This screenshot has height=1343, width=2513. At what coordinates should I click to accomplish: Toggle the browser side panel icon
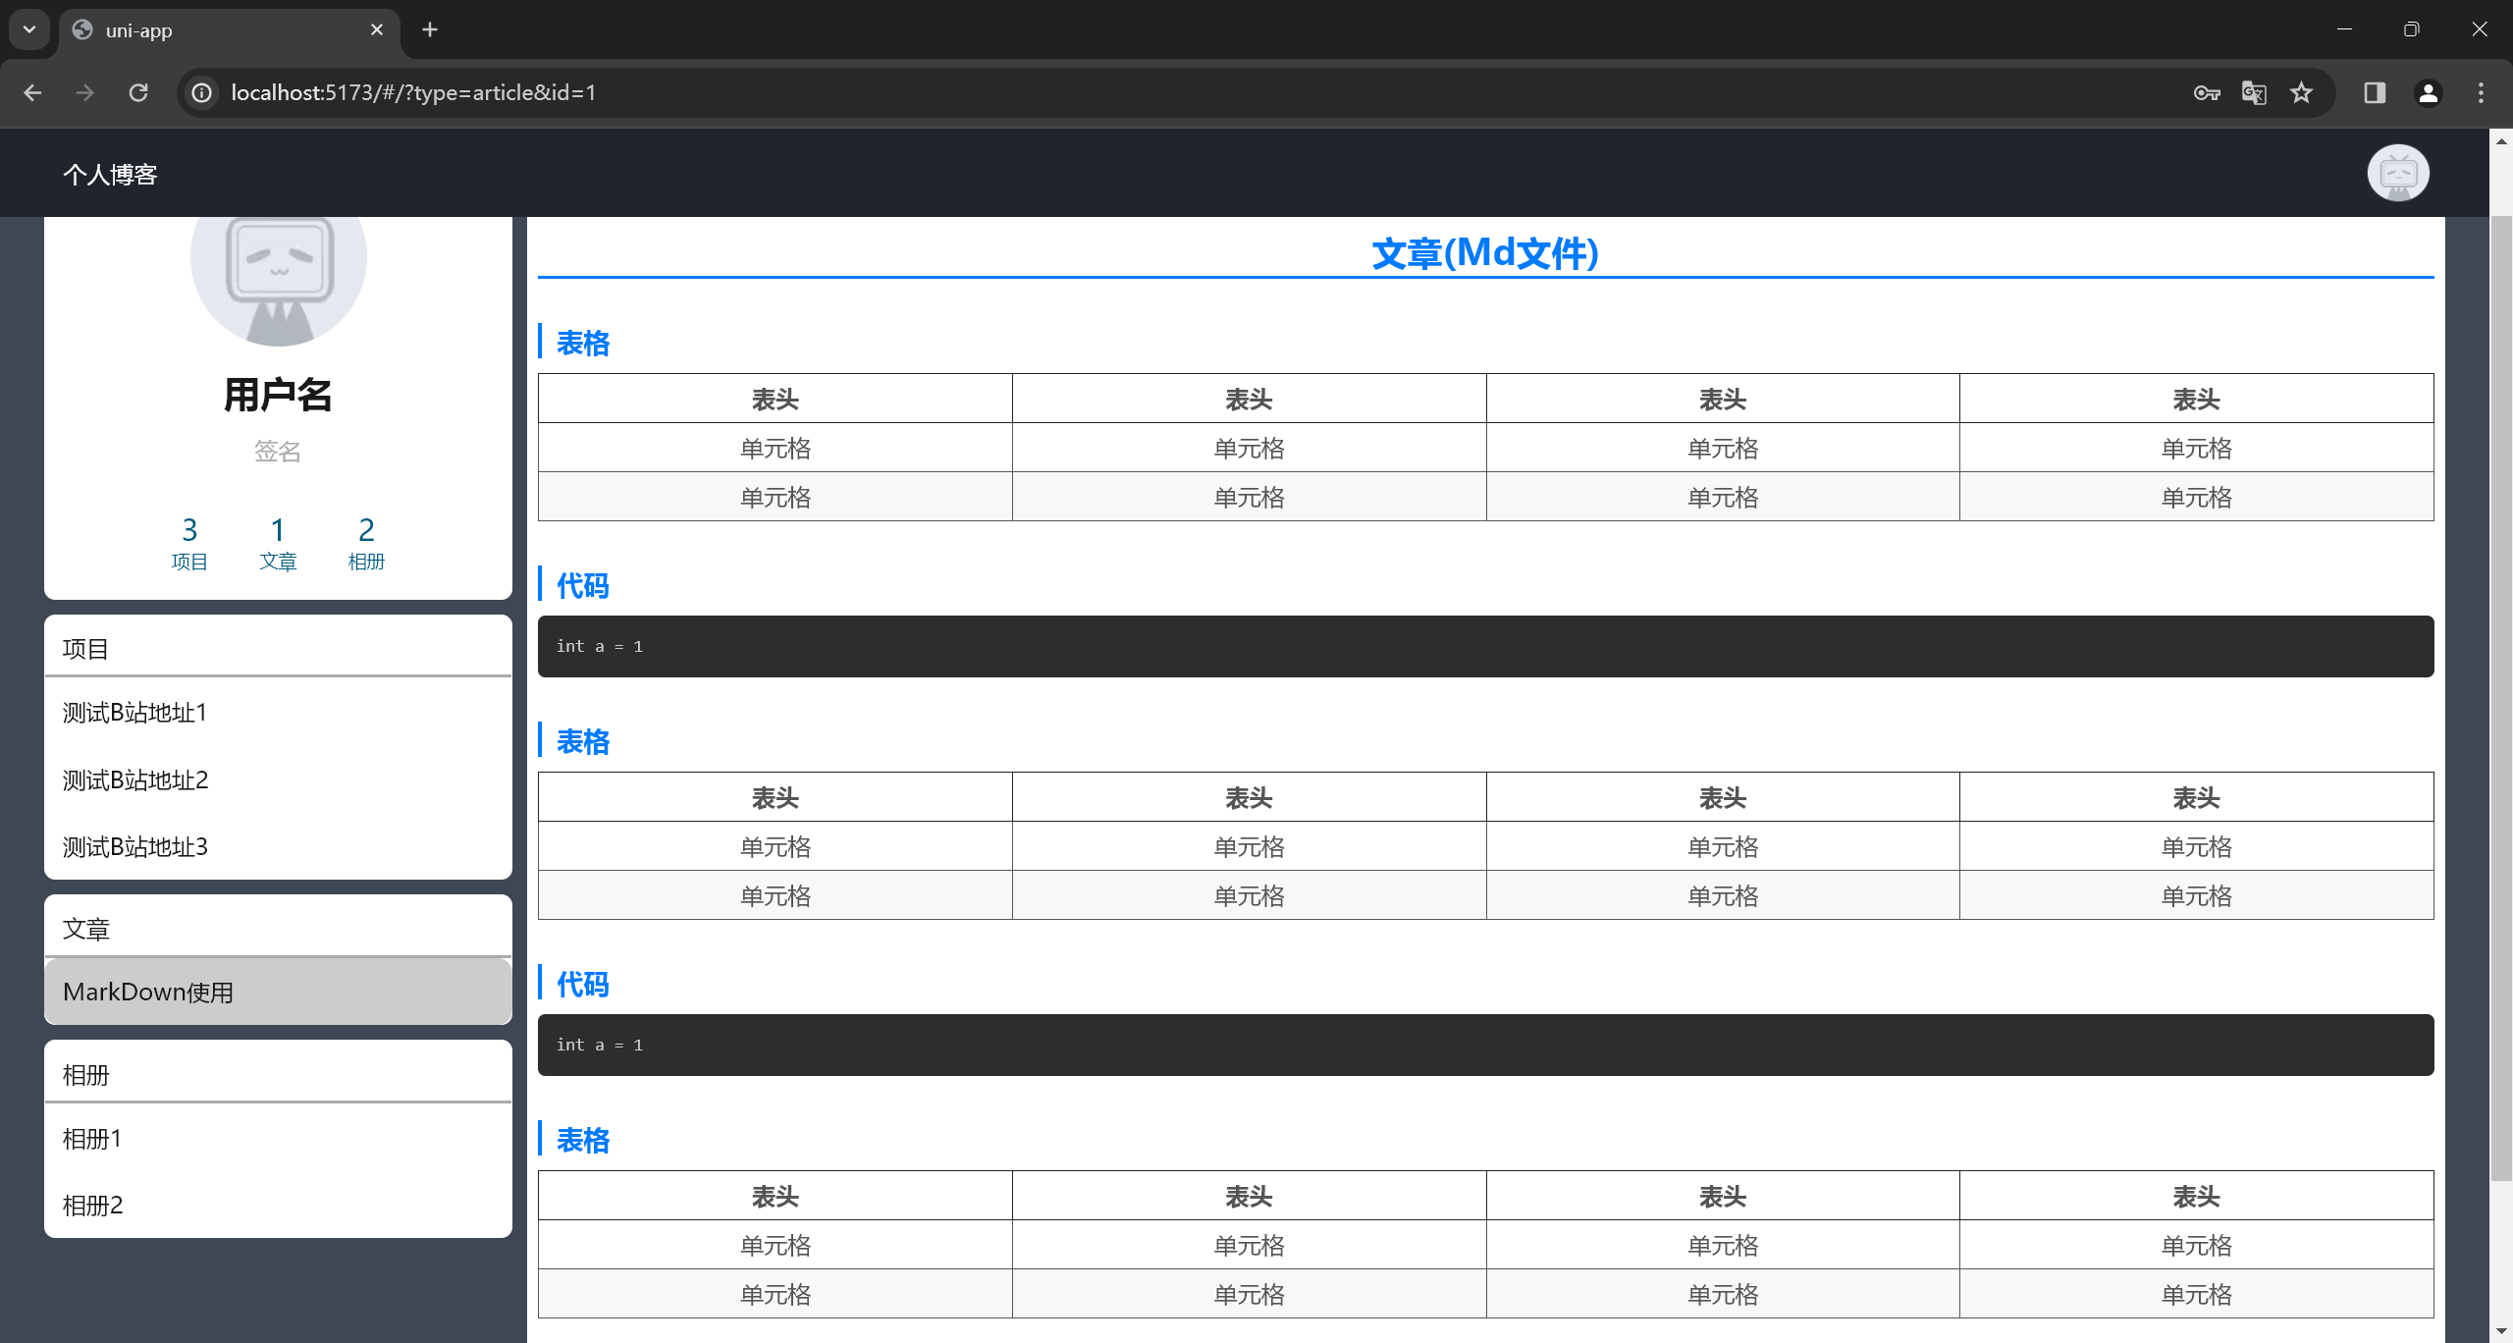tap(2375, 92)
